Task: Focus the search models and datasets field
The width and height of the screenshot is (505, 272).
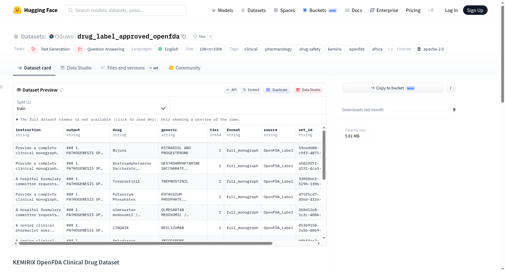Action: [126, 10]
